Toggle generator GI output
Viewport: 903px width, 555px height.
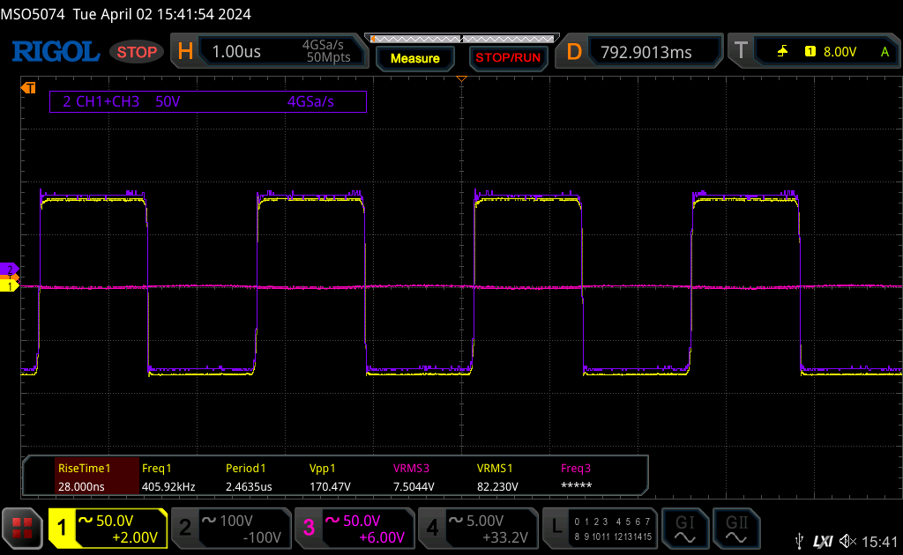[x=684, y=529]
